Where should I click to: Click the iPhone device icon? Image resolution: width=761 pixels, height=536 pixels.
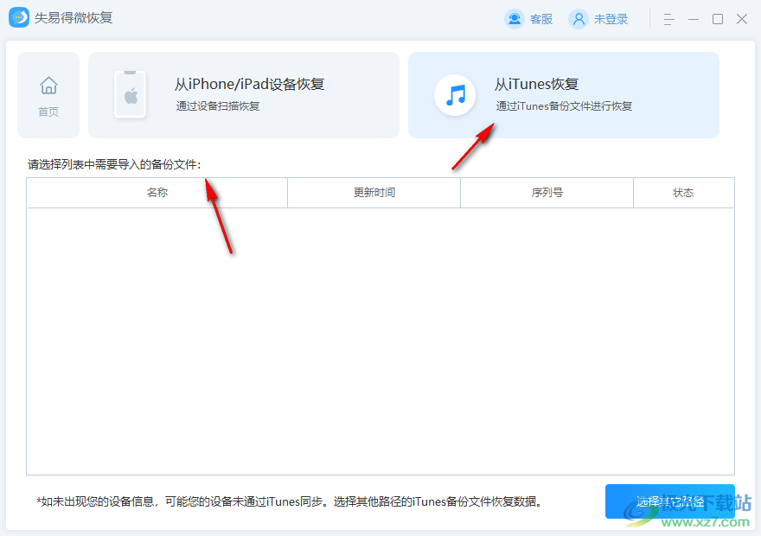[130, 94]
